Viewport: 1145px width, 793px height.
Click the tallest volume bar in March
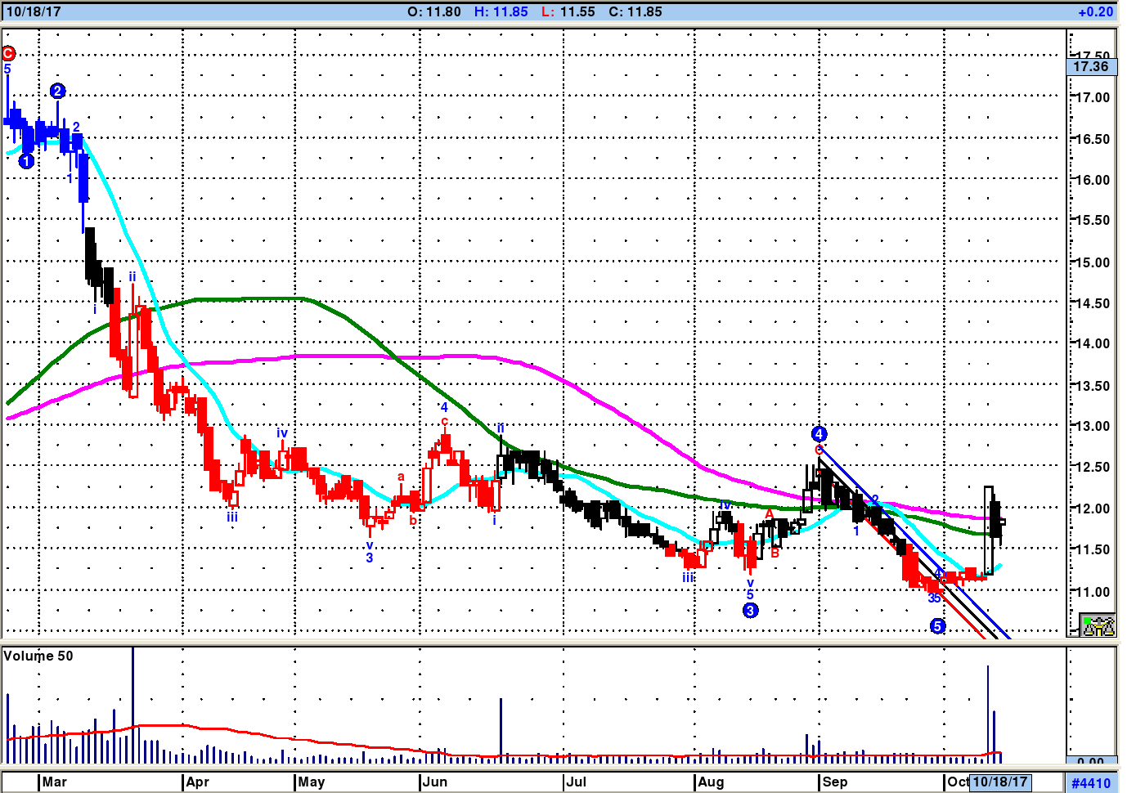132,705
